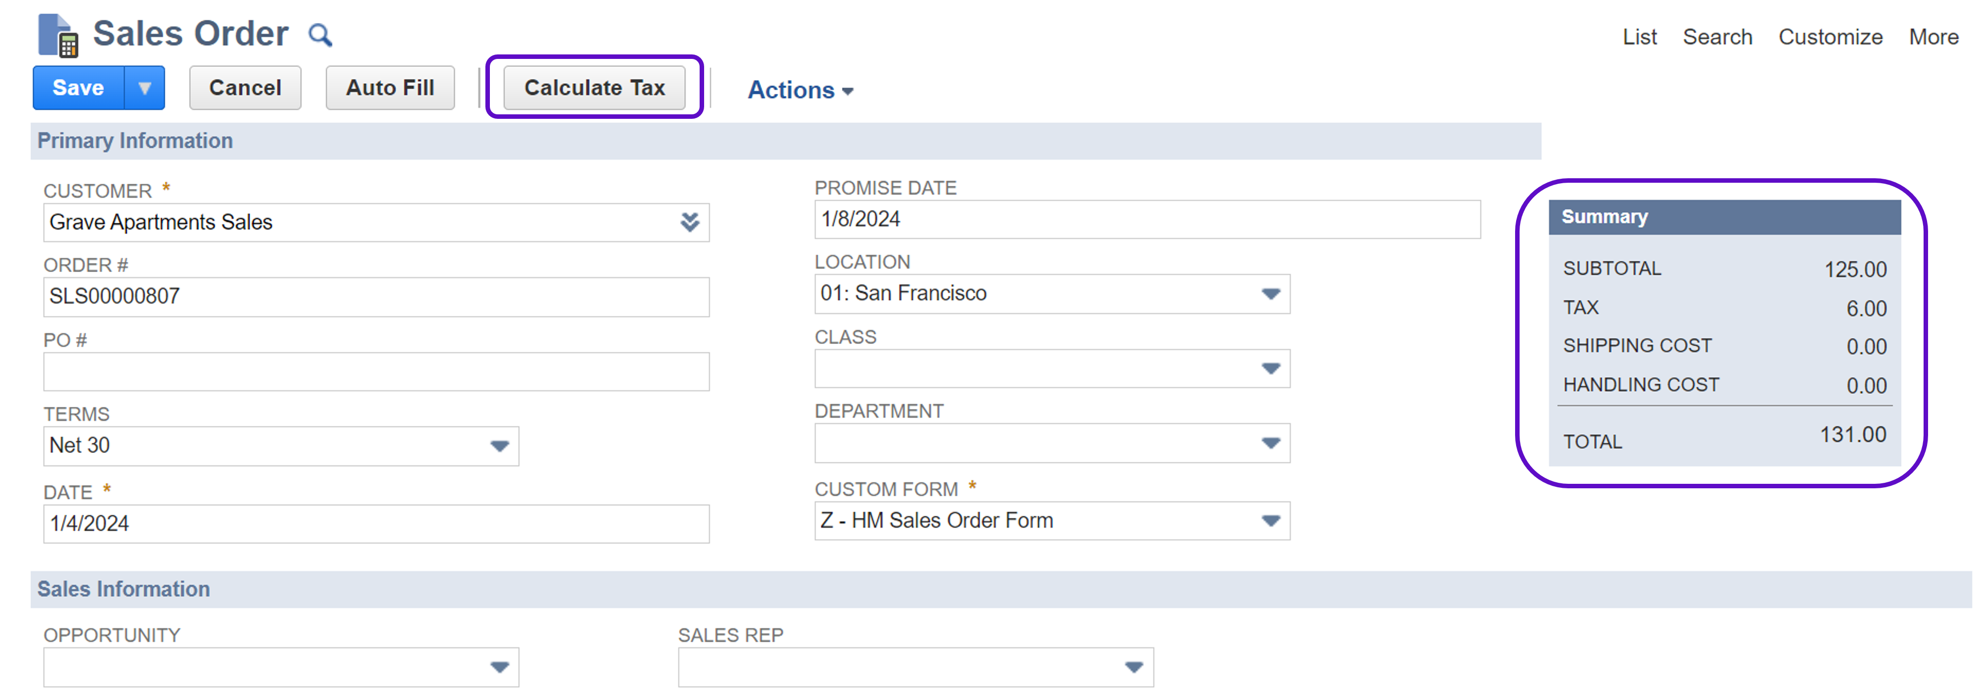Click the Sales Order document icon

pyautogui.click(x=58, y=35)
